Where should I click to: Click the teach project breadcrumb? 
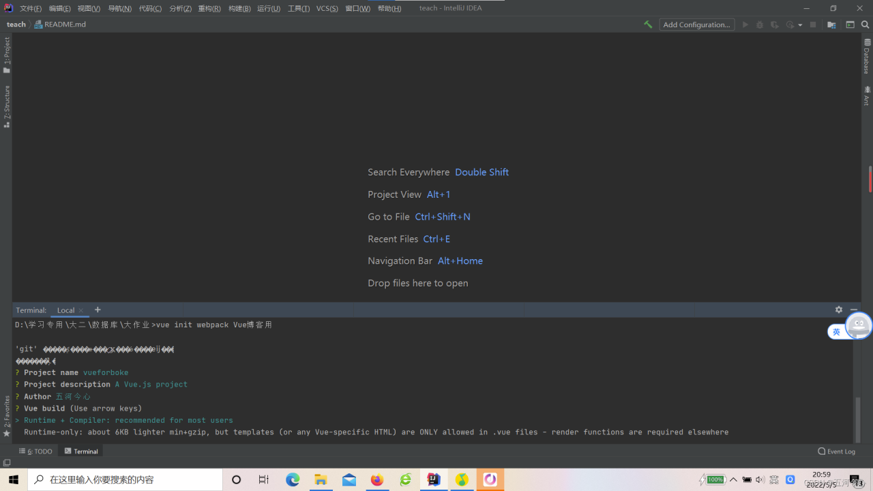point(16,25)
